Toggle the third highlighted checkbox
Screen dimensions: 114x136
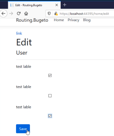coord(50,116)
